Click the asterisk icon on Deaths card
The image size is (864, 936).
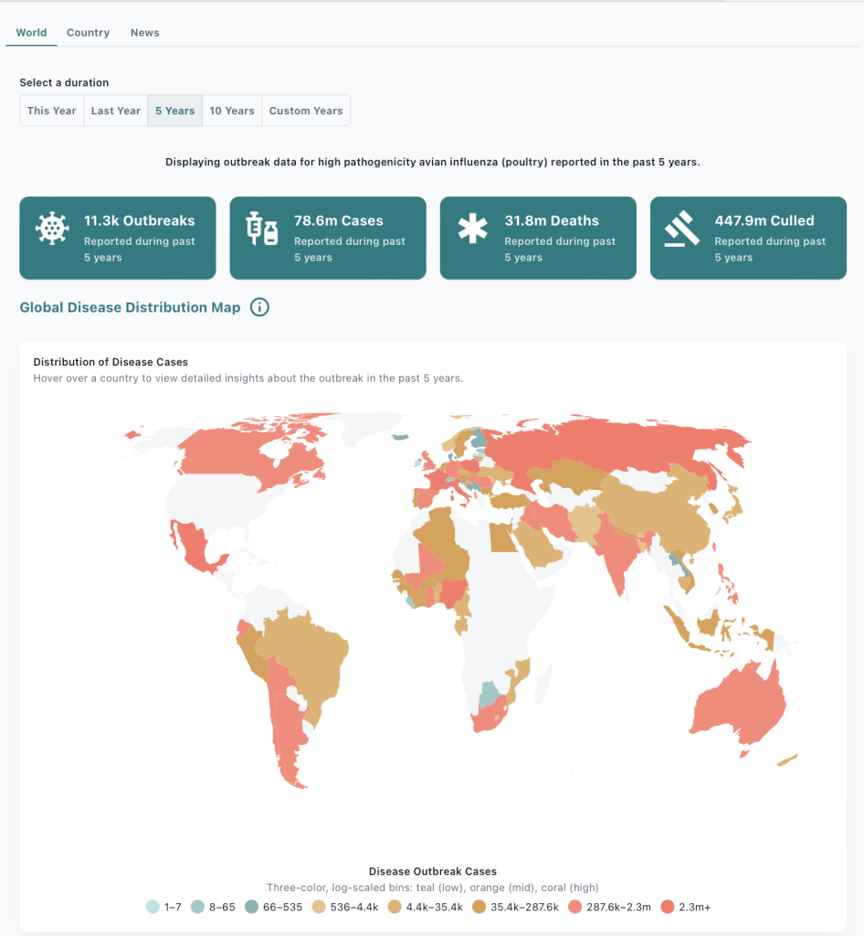[472, 229]
